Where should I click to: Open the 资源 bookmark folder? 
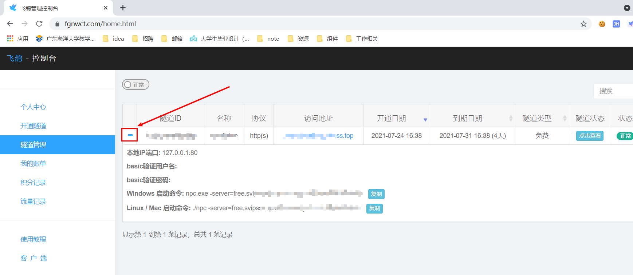click(x=298, y=39)
